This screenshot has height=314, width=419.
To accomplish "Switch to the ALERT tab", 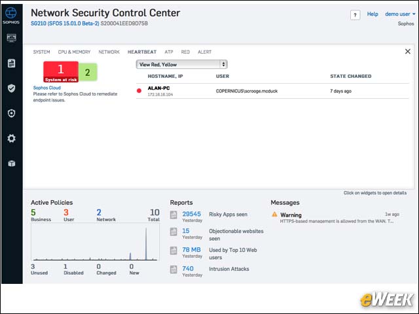I will pos(204,52).
